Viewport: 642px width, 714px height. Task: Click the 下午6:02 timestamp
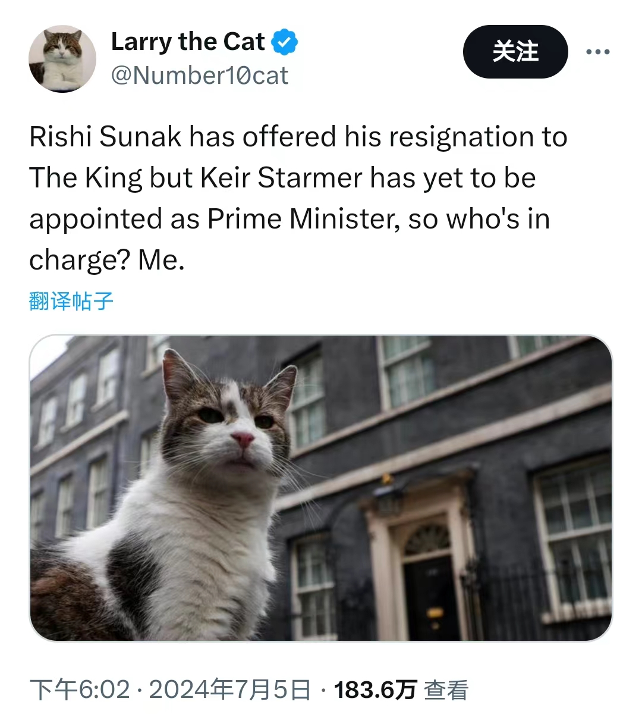coord(80,690)
